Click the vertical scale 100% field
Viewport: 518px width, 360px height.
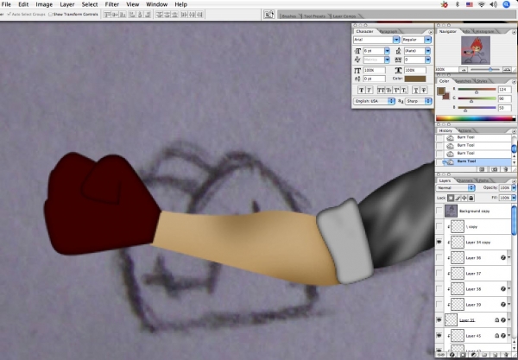coord(375,70)
